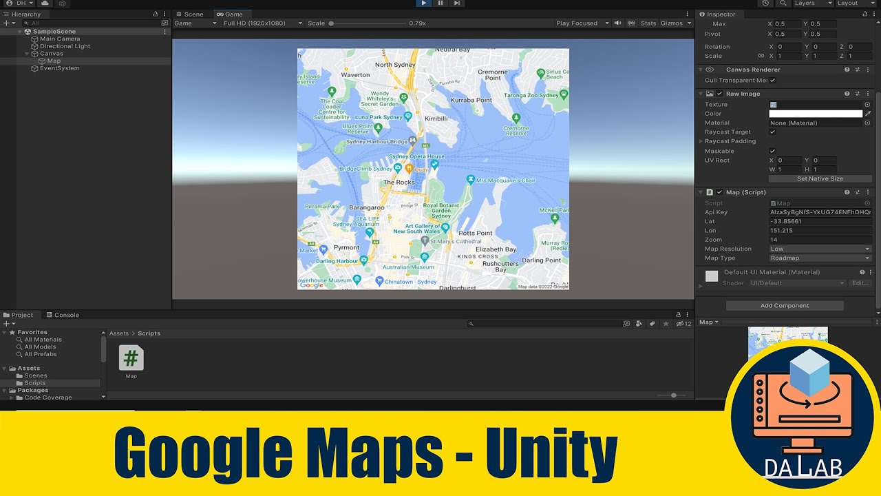Open the Raw Image Color swatch
Screen dimensions: 881x496
pyautogui.click(x=816, y=114)
